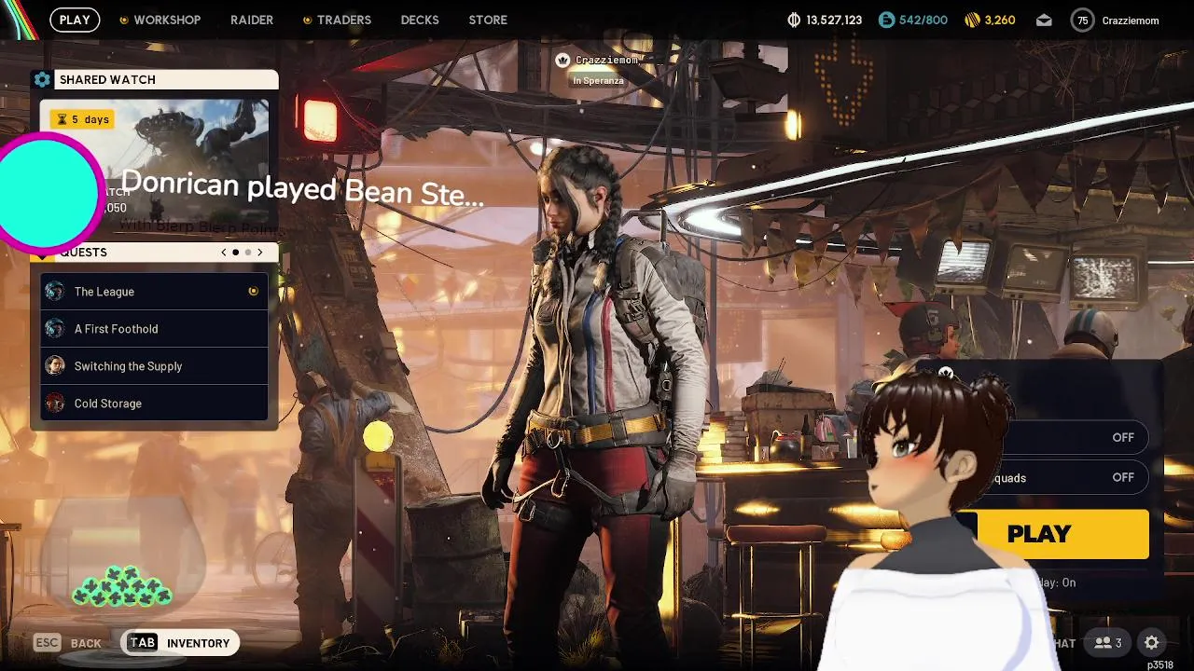The width and height of the screenshot is (1194, 671).
Task: Open Cold Storage quest
Action: (154, 404)
